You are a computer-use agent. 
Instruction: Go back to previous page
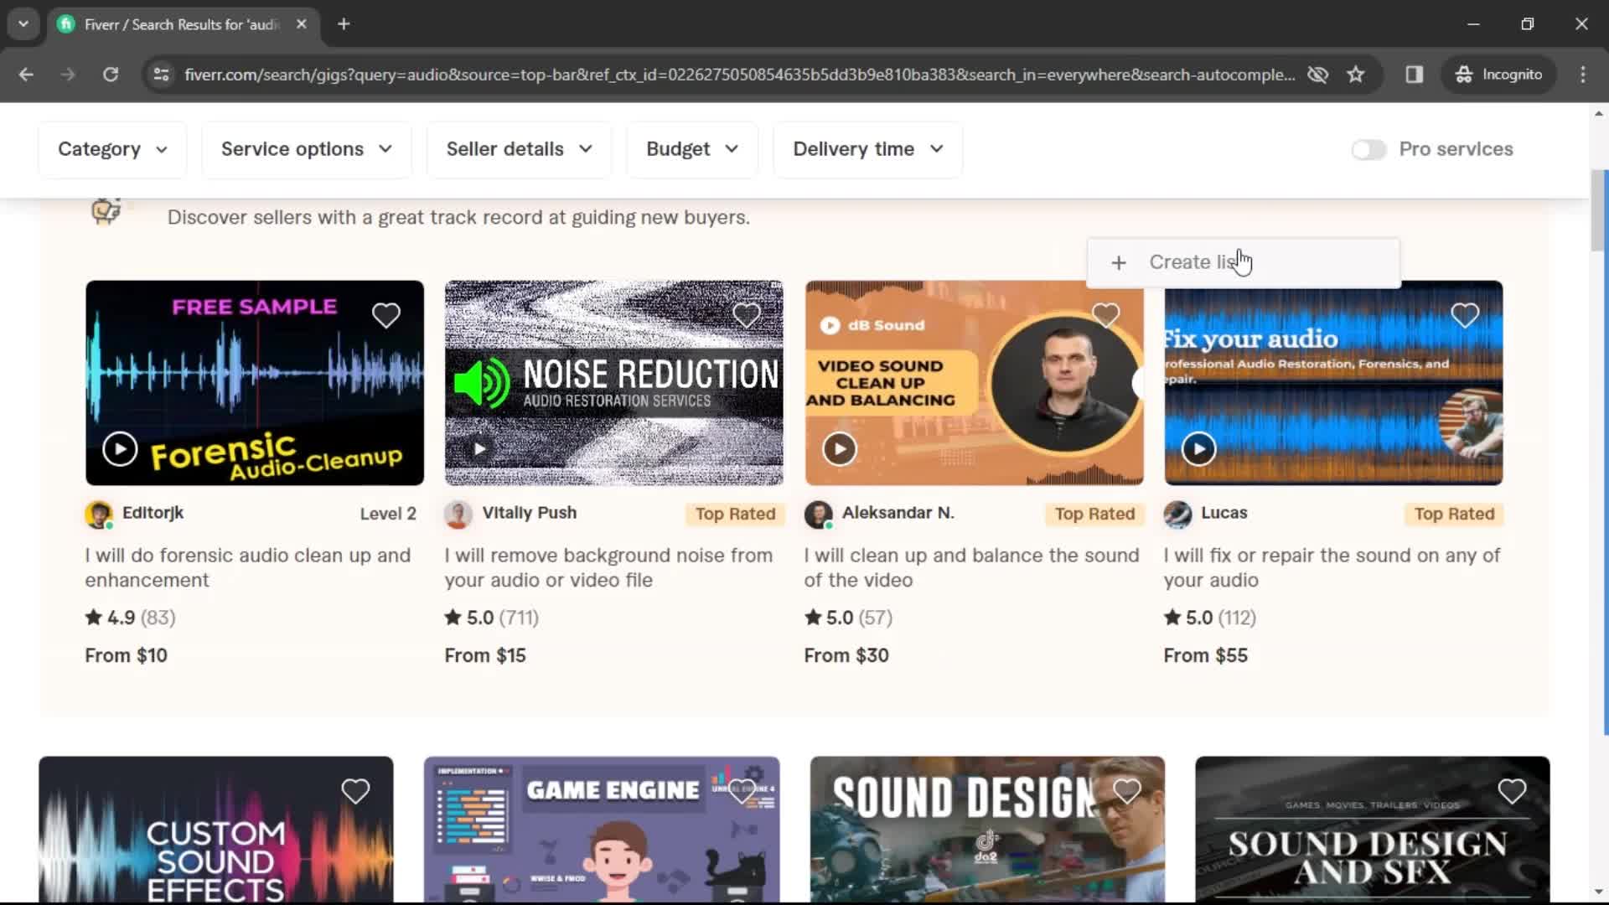point(26,75)
